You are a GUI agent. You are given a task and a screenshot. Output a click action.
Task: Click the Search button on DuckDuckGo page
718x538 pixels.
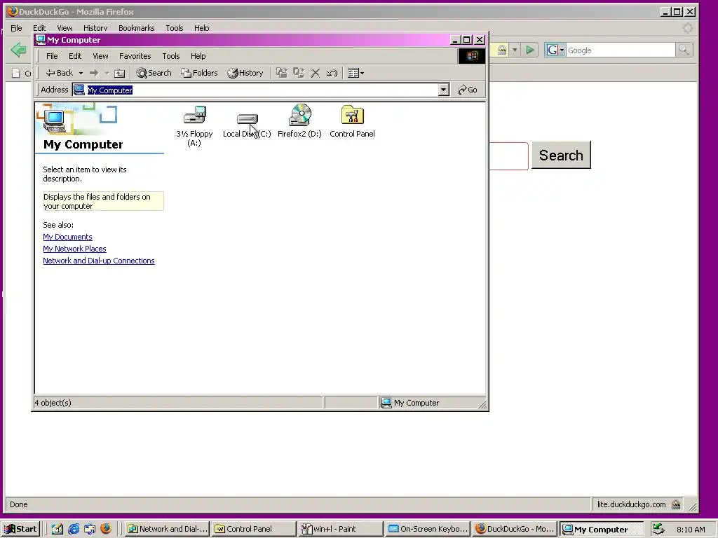coord(561,155)
